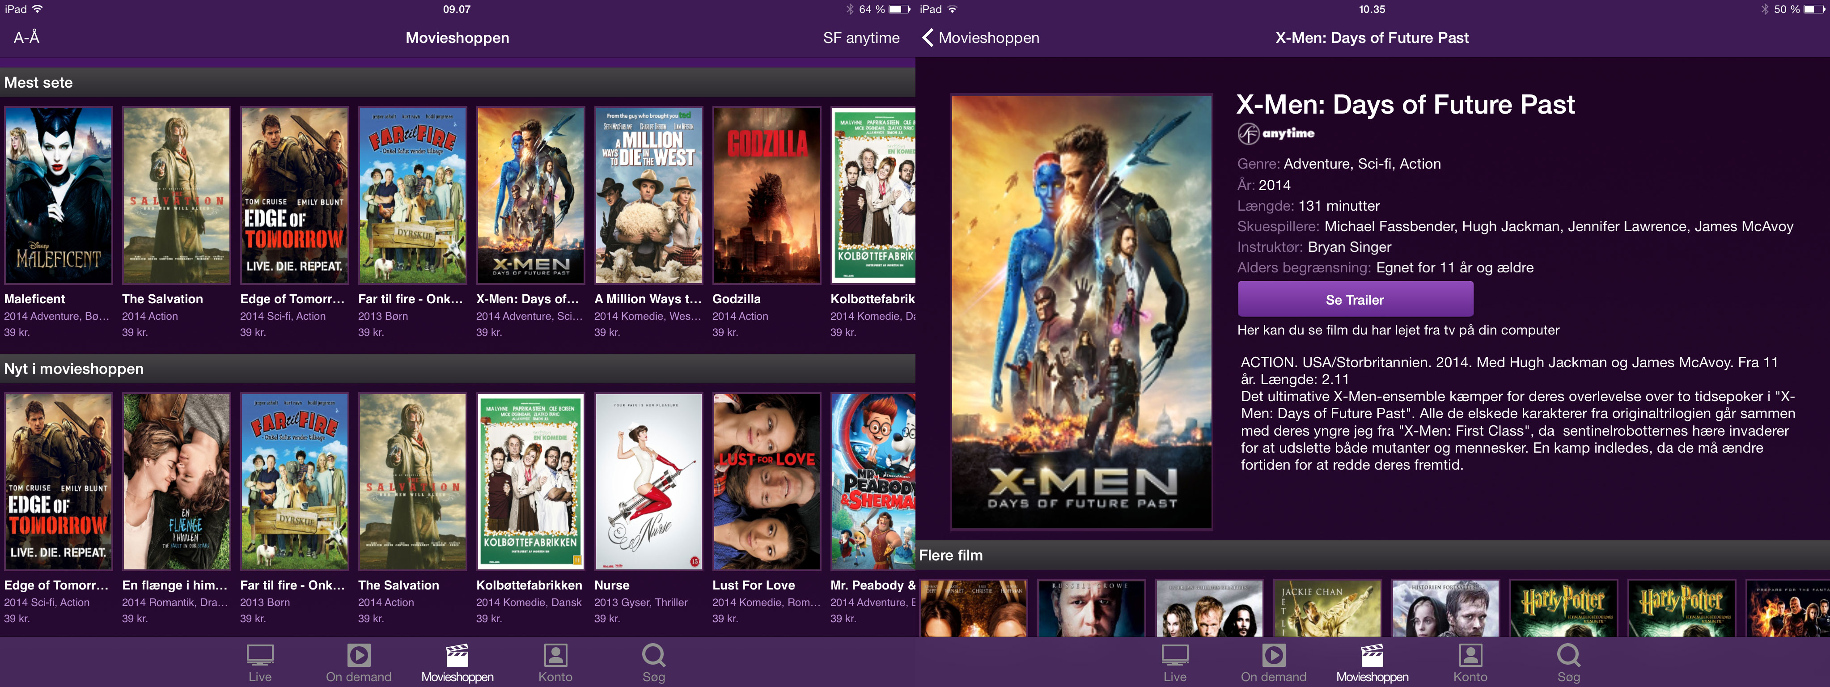Open X-Men poster in Mest sete
The height and width of the screenshot is (687, 1830).
click(x=531, y=195)
